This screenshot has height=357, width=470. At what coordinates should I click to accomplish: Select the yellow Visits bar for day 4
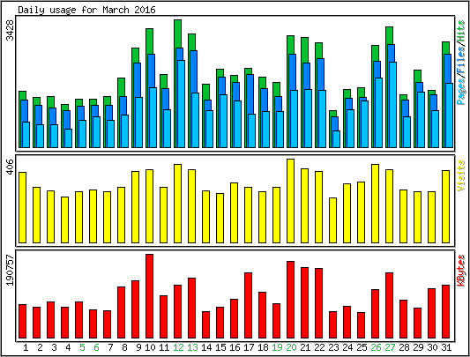[64, 219]
